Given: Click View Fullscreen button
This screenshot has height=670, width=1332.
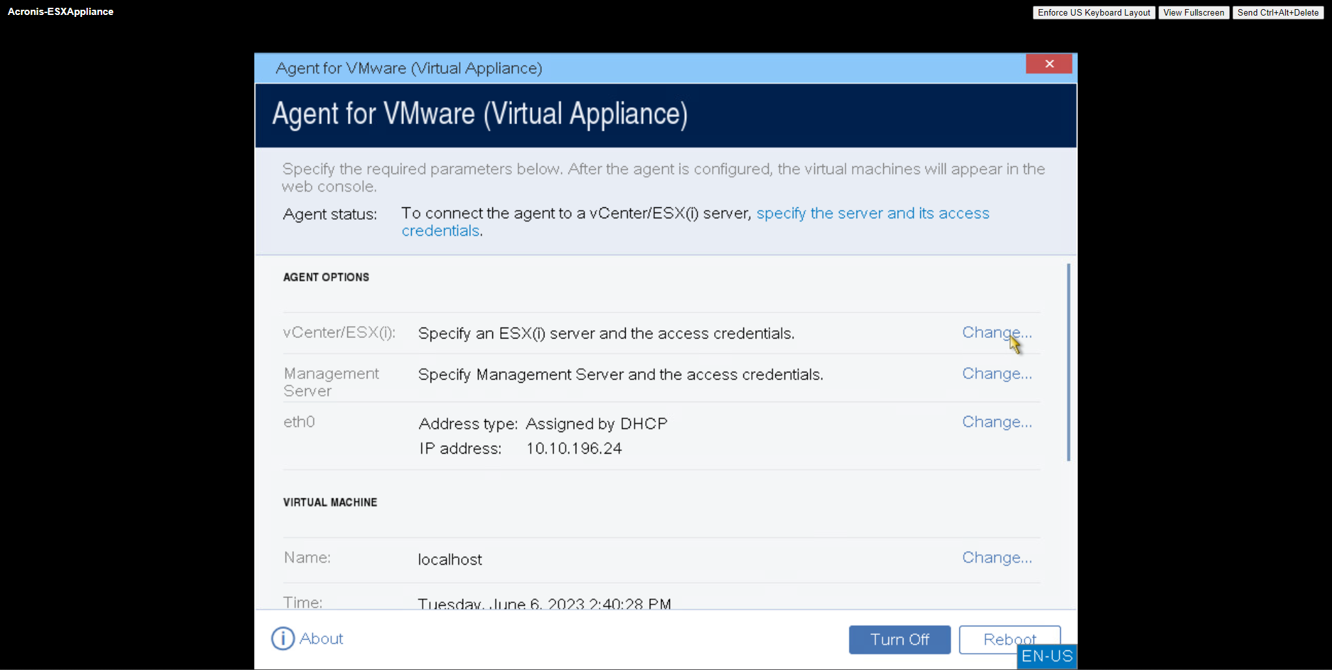Looking at the screenshot, I should coord(1193,12).
